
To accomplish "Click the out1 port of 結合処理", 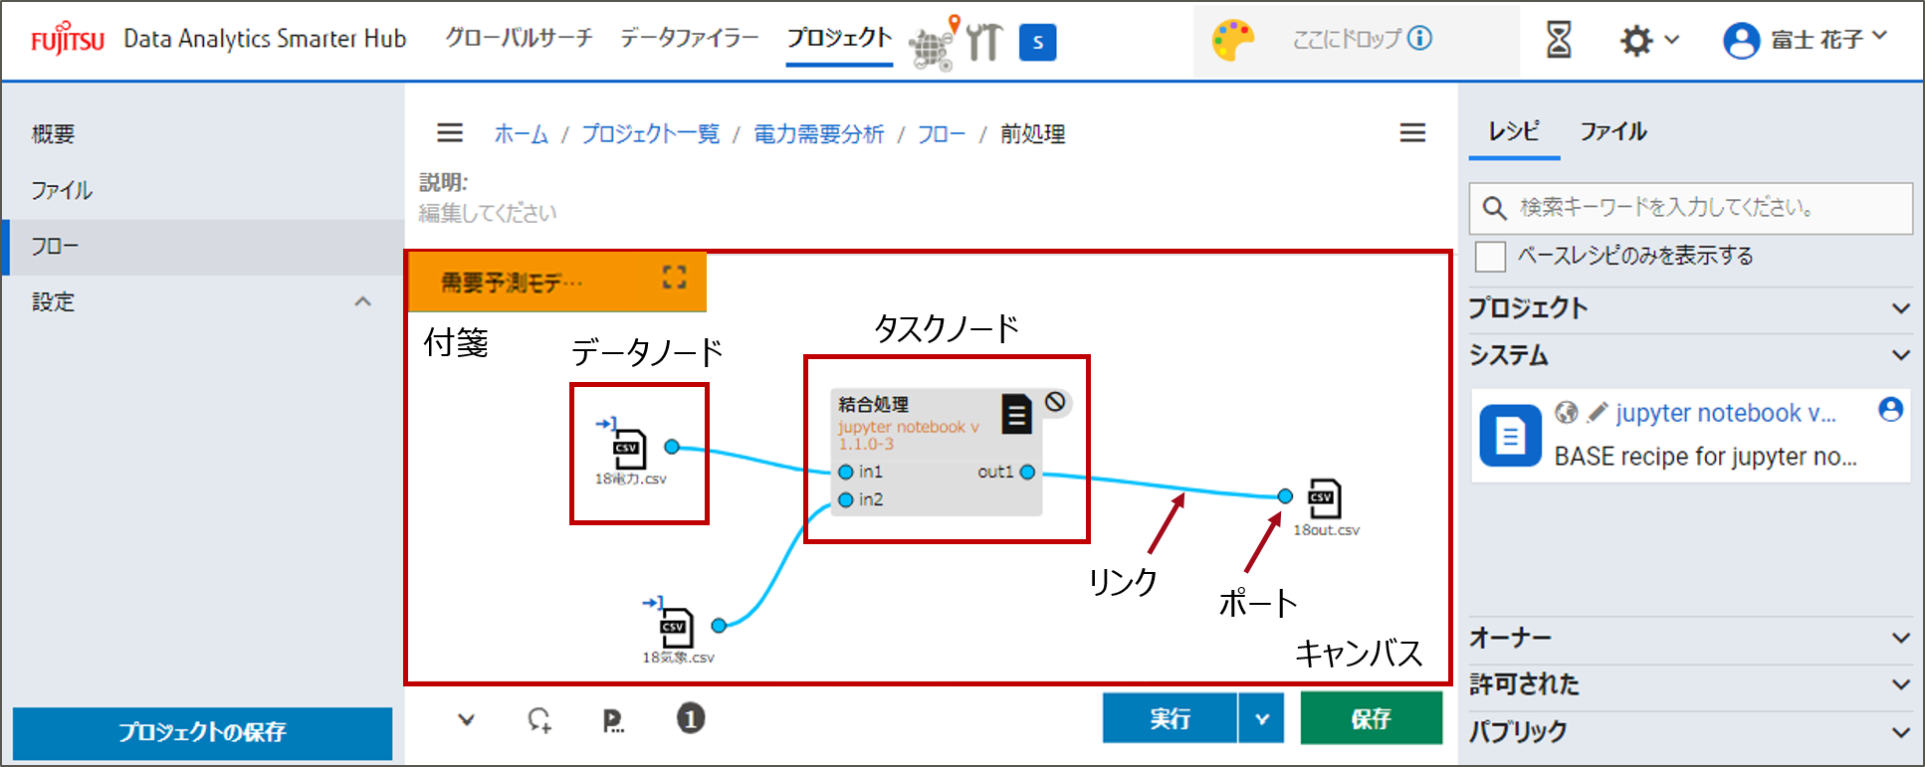I will 1027,472.
